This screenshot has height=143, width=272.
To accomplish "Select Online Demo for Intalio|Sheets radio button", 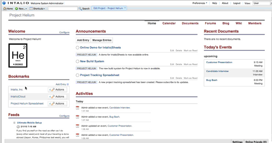I will coord(77,48).
